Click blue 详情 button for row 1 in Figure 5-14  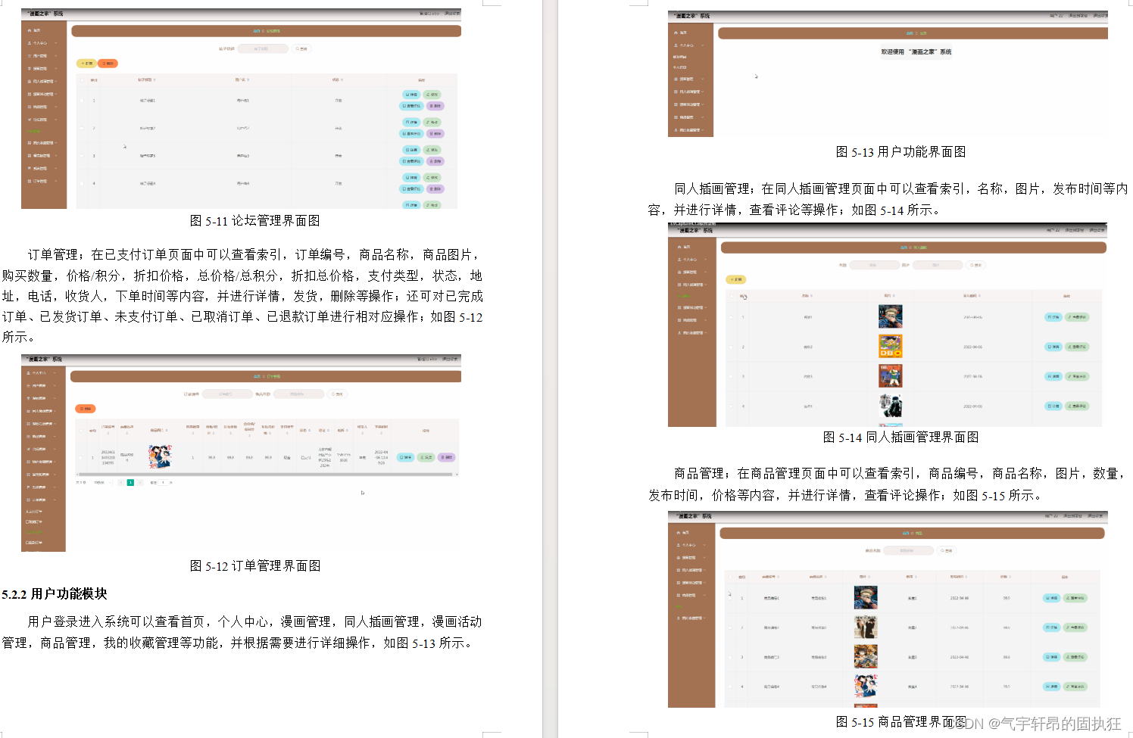click(1053, 317)
